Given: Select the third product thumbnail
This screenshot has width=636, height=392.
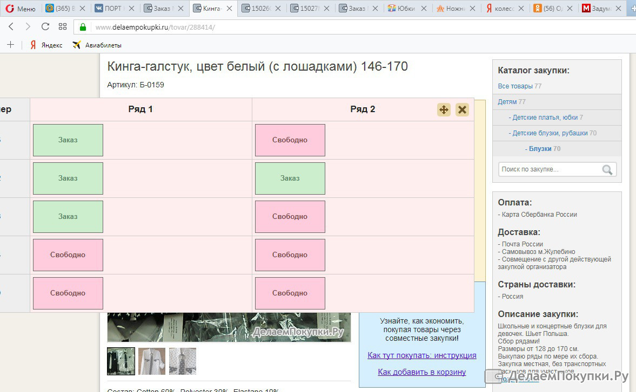Looking at the screenshot, I should [183, 361].
